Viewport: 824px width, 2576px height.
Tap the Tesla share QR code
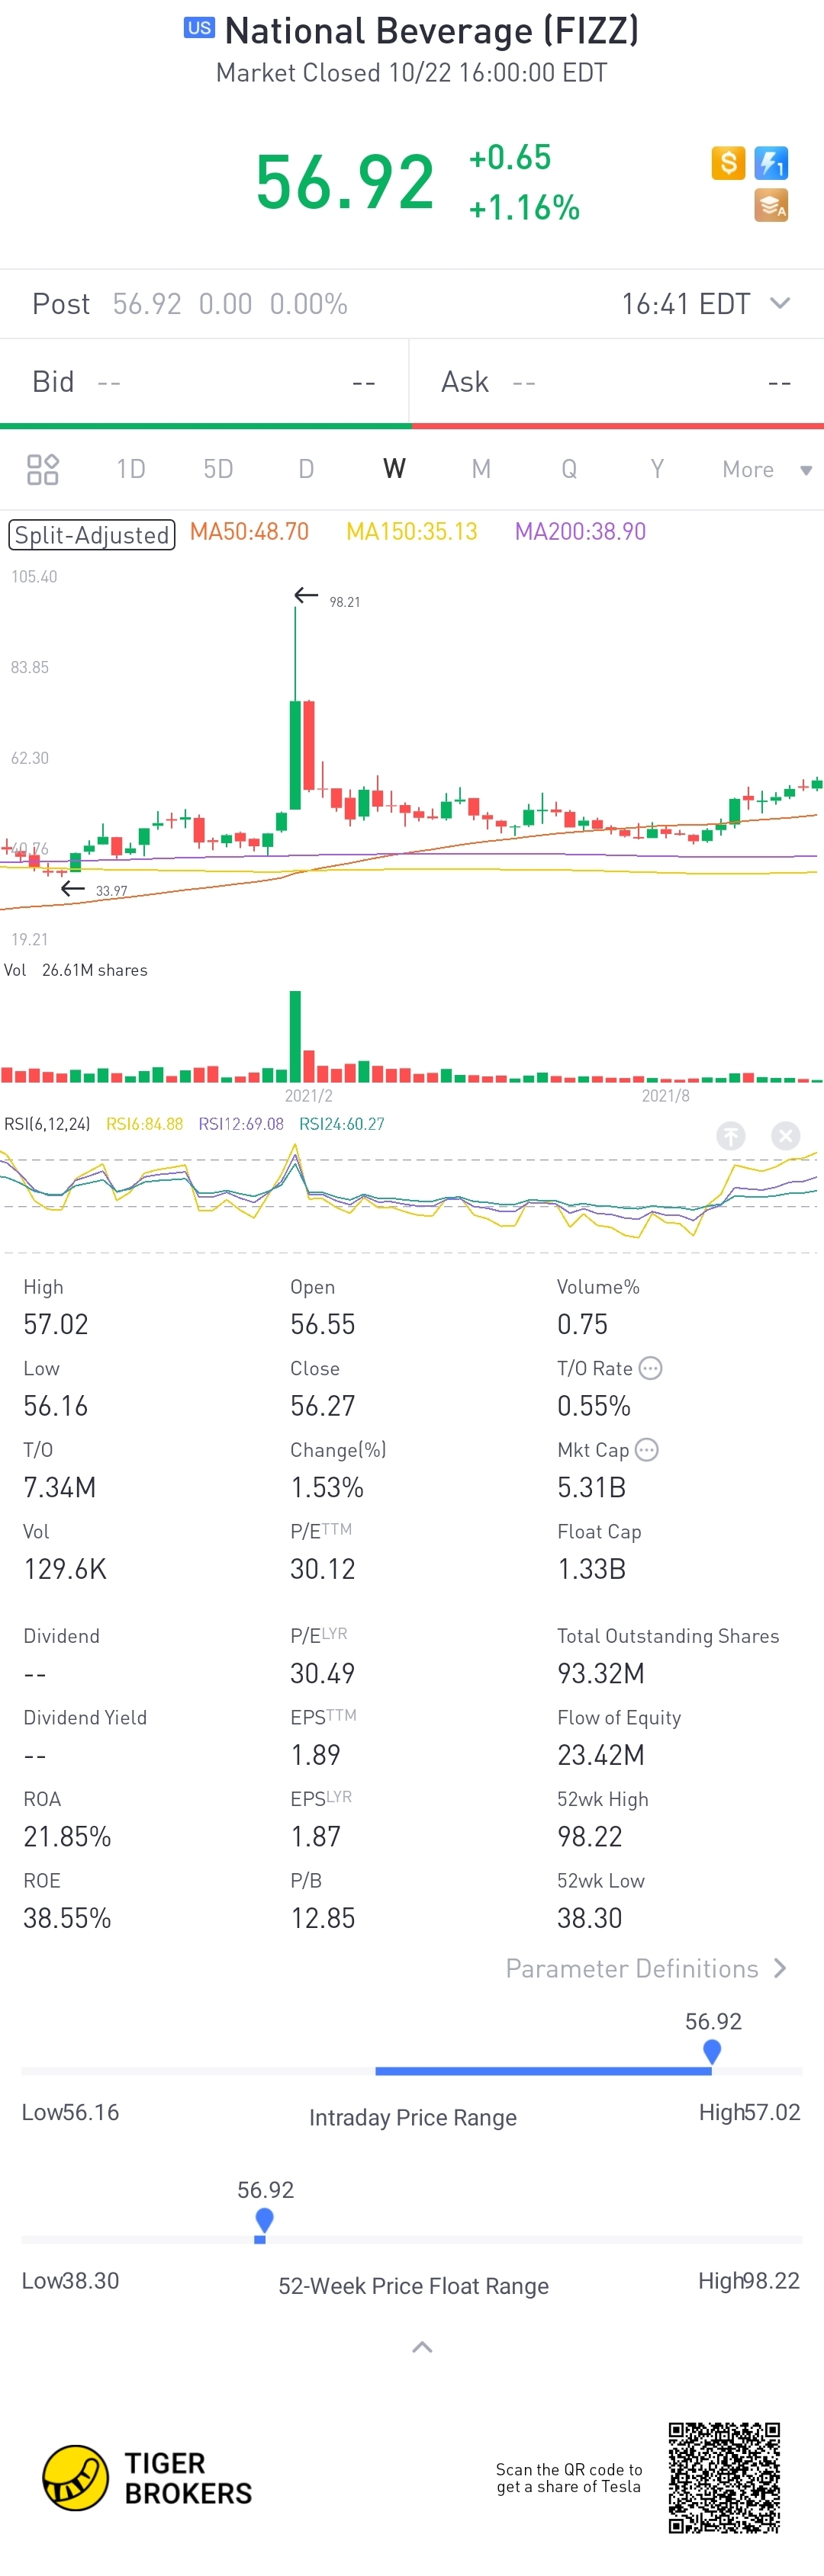click(724, 2477)
